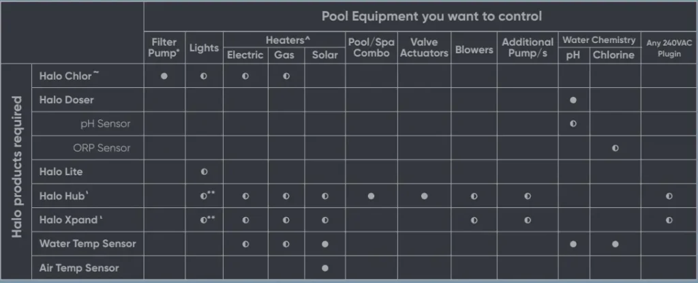Select the Halo Hub Pool/Spa Combo dot

pos(371,196)
